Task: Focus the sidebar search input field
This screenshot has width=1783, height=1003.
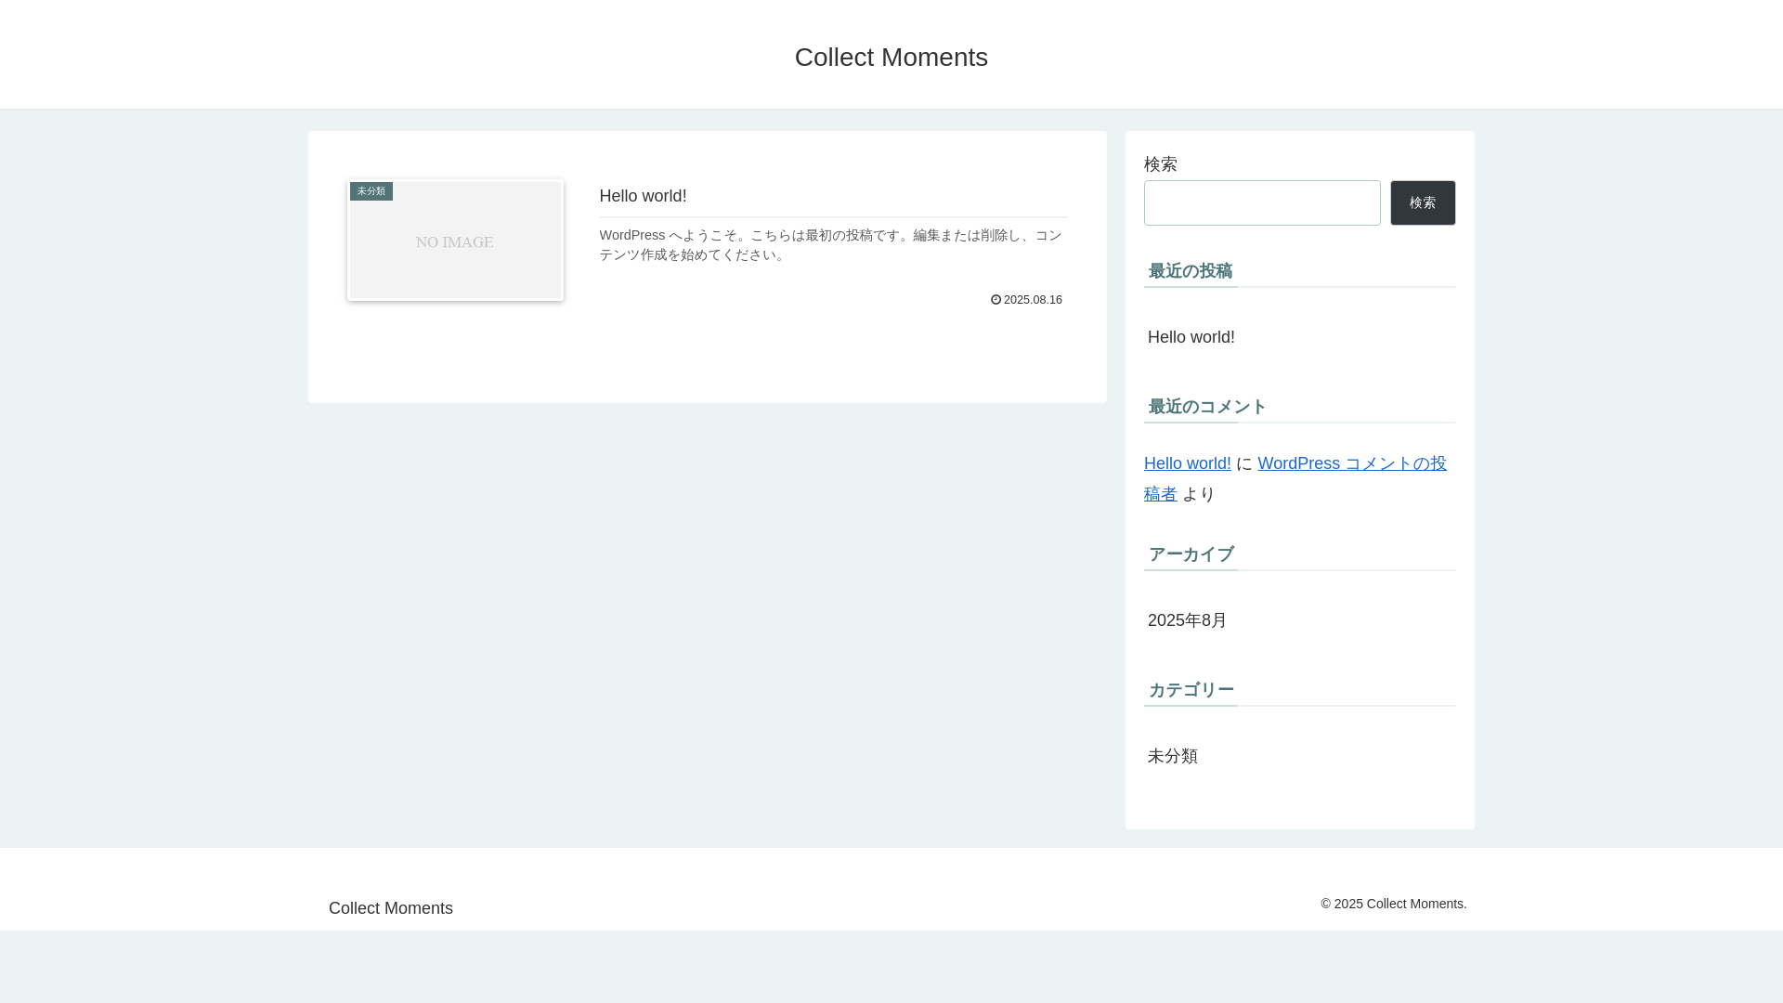Action: (1262, 202)
